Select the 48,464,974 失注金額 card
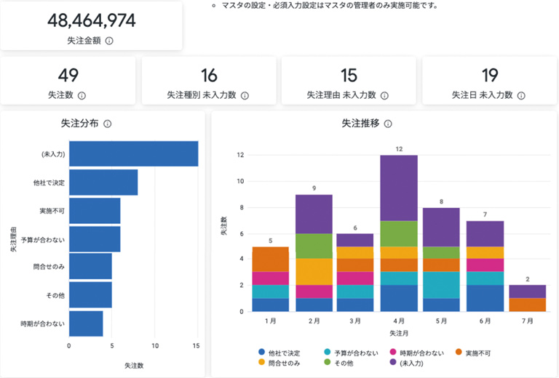The width and height of the screenshot is (559, 378). click(91, 25)
